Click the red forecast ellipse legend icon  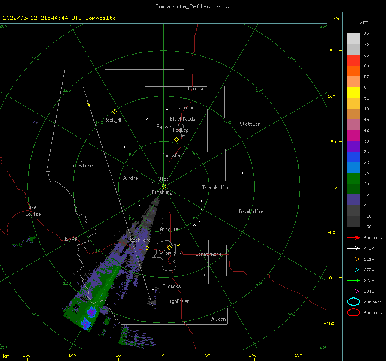(x=353, y=312)
